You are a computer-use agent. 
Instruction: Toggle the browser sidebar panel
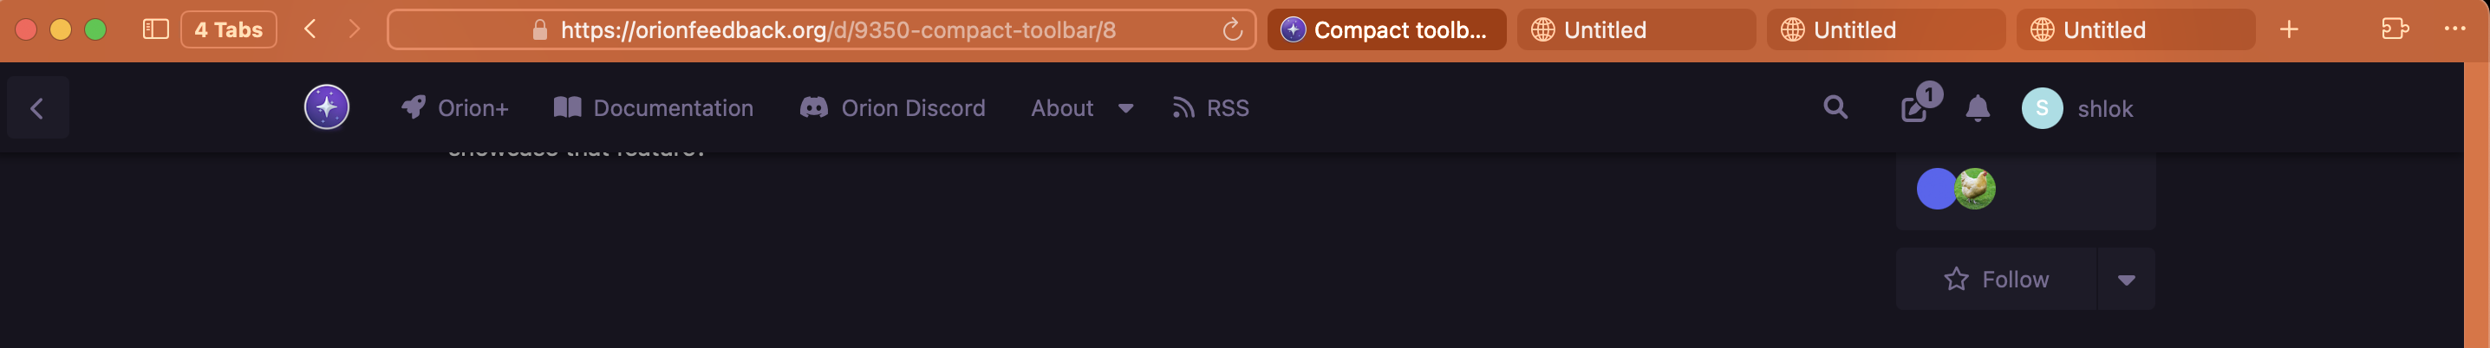(156, 30)
